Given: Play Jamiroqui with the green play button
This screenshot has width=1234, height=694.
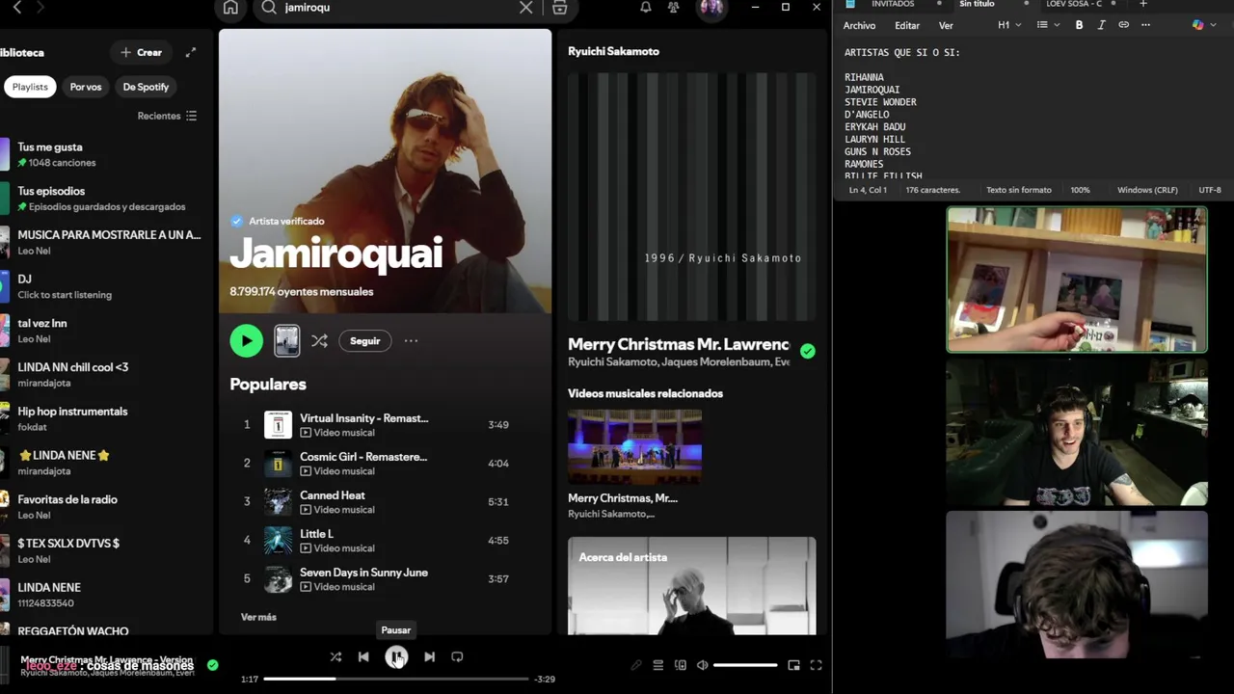Looking at the screenshot, I should tap(246, 340).
